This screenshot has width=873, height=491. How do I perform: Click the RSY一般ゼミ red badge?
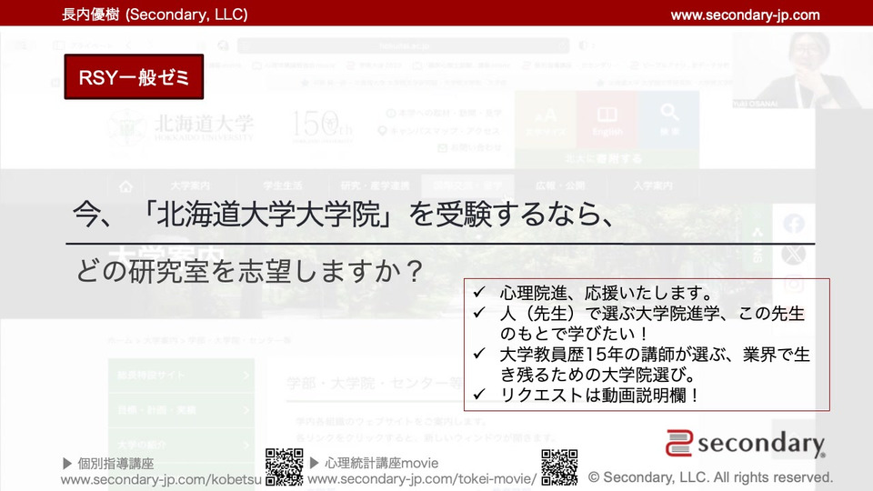pyautogui.click(x=134, y=76)
